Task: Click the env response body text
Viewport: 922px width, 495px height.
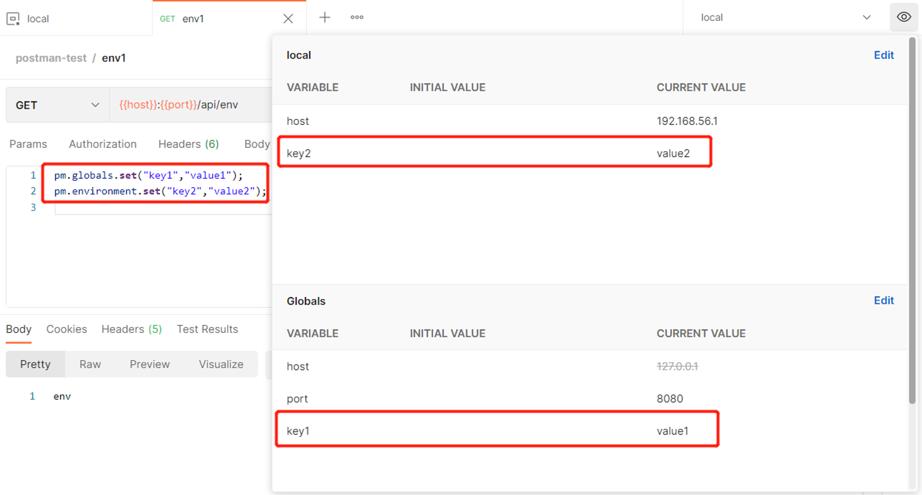Action: coord(62,396)
